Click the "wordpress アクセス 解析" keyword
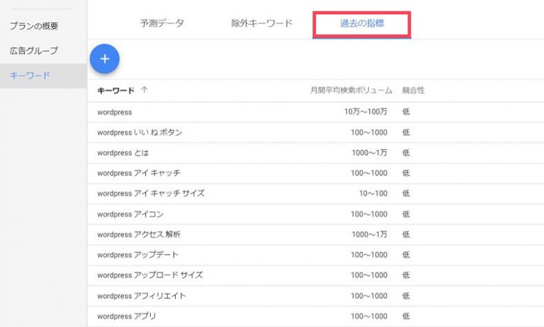The height and width of the screenshot is (327, 544). pos(138,234)
